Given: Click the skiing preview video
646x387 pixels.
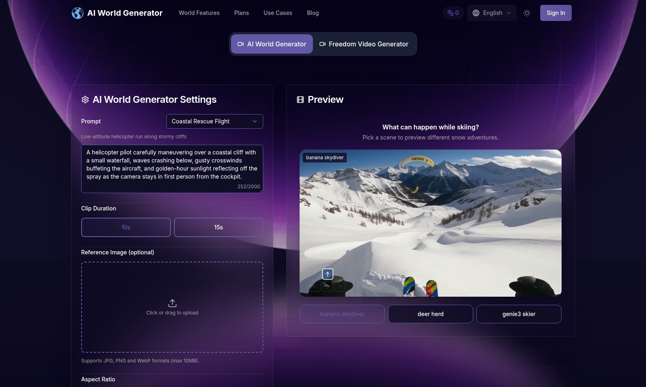Looking at the screenshot, I should 430,223.
